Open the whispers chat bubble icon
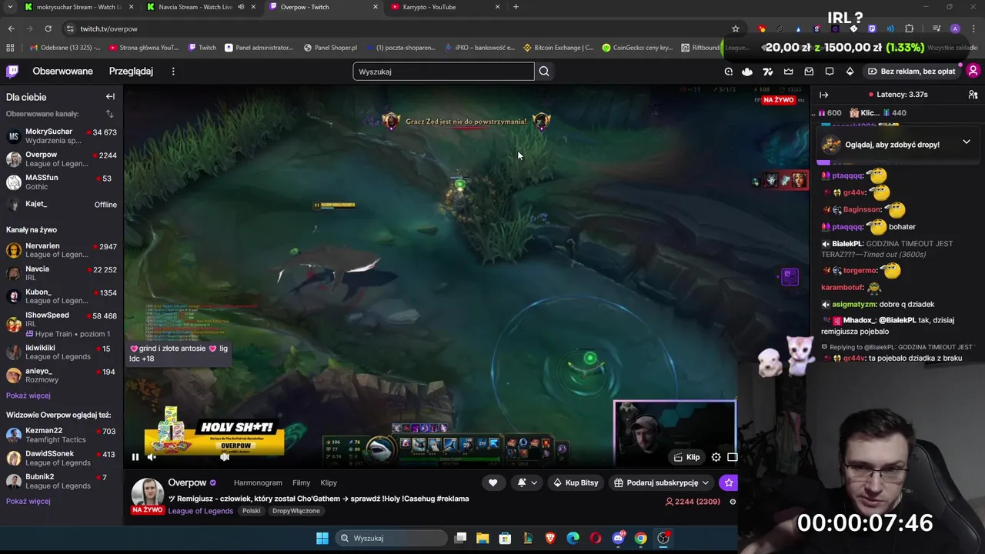The image size is (985, 554). [830, 72]
